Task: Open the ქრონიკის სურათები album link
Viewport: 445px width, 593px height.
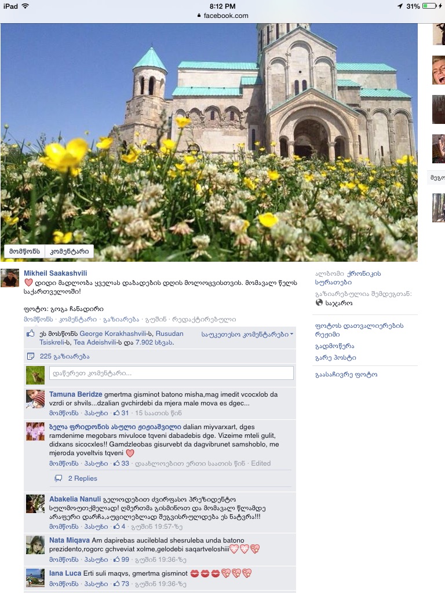Action: [x=348, y=277]
